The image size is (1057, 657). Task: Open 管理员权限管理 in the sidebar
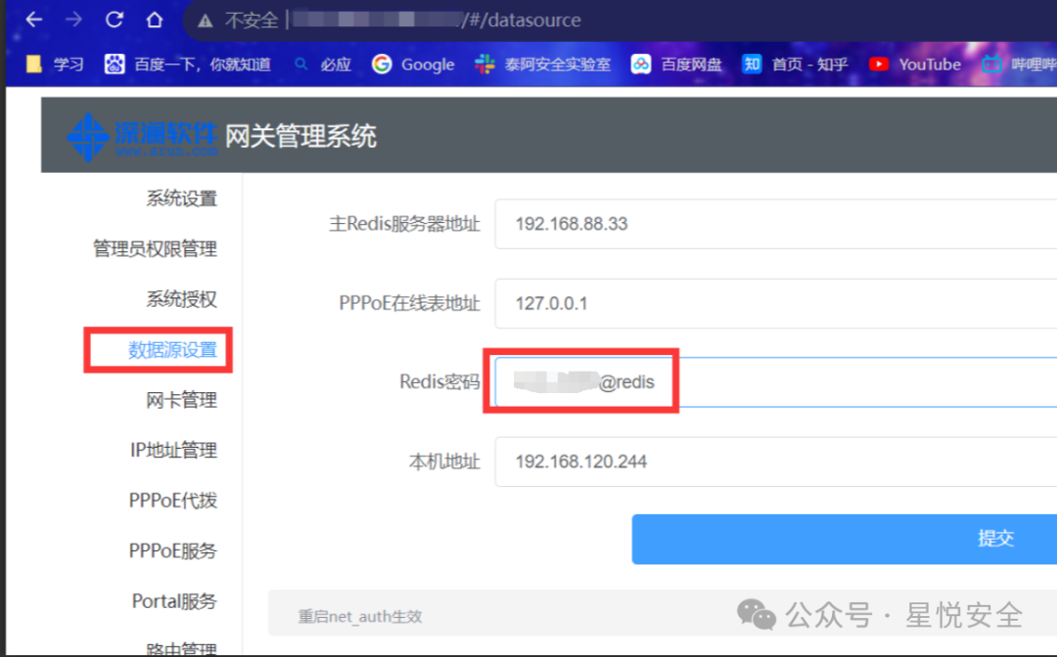pyautogui.click(x=155, y=249)
